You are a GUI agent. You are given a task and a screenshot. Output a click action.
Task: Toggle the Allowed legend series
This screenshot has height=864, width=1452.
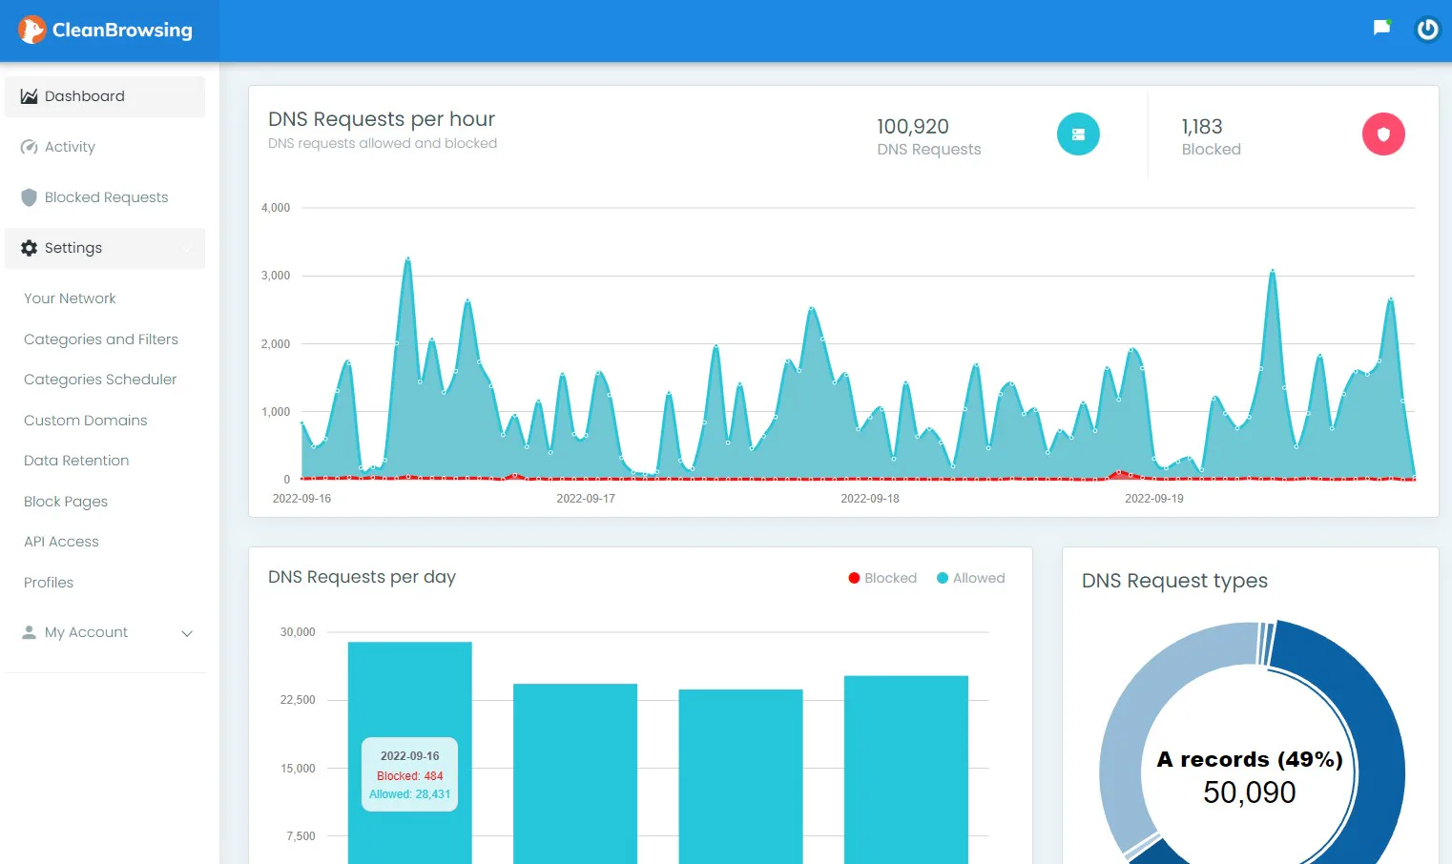tap(971, 578)
